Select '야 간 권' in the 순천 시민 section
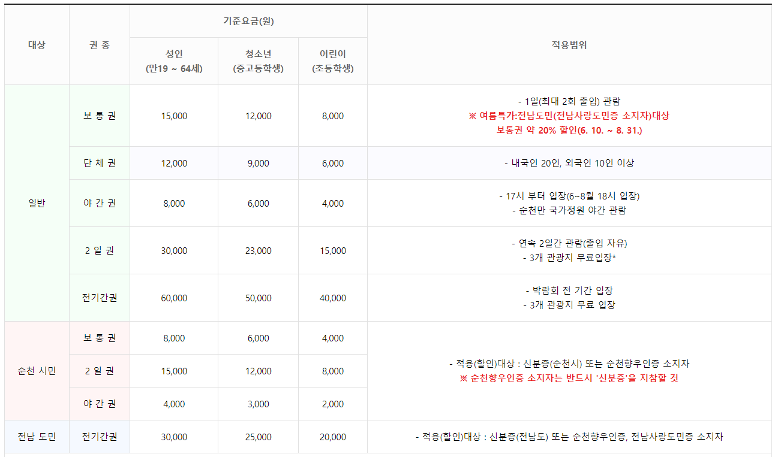The image size is (772, 457). click(100, 404)
